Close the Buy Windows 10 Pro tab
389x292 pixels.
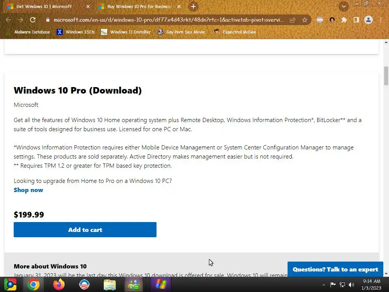pos(179,7)
